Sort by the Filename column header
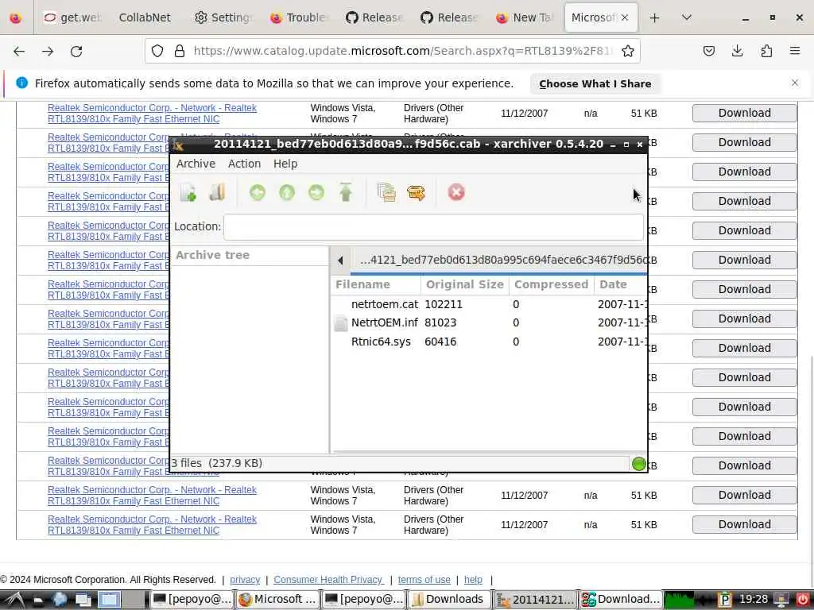 (x=376, y=284)
